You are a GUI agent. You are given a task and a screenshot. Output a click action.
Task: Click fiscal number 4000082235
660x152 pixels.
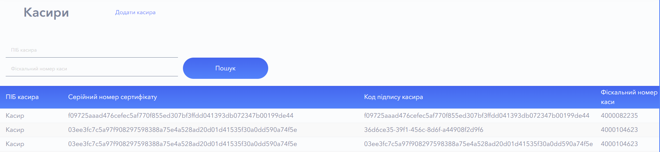pos(619,116)
